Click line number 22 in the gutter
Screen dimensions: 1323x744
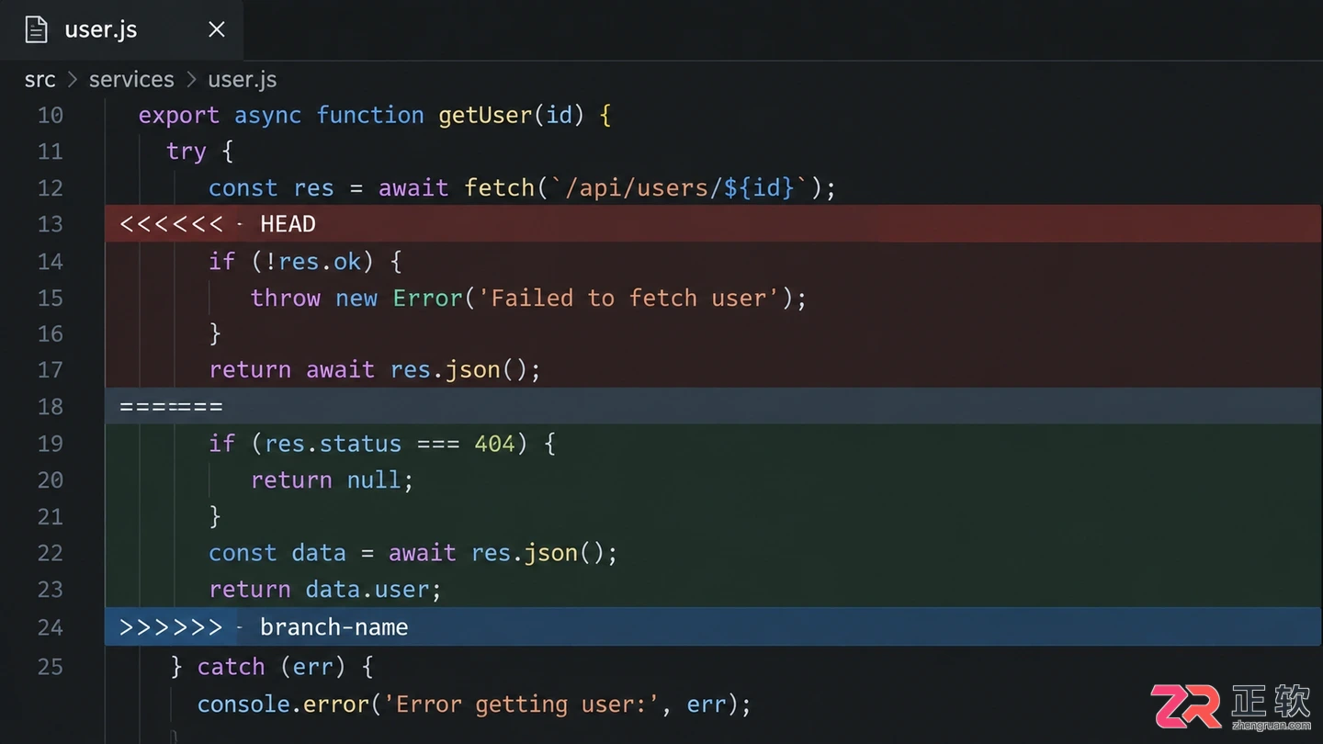point(51,553)
